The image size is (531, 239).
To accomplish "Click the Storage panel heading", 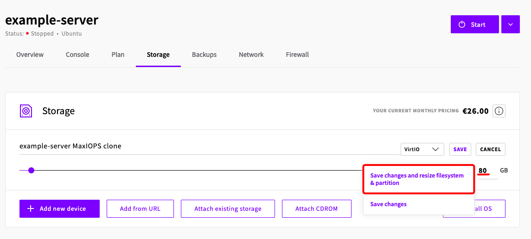I will pos(58,111).
